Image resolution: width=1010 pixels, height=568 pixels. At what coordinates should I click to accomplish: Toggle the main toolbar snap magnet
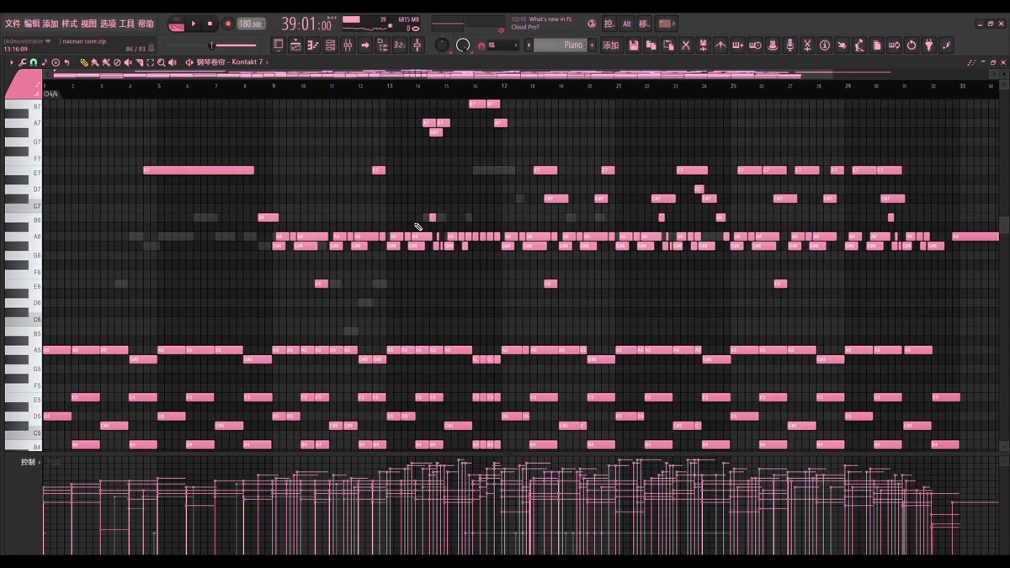click(x=481, y=45)
